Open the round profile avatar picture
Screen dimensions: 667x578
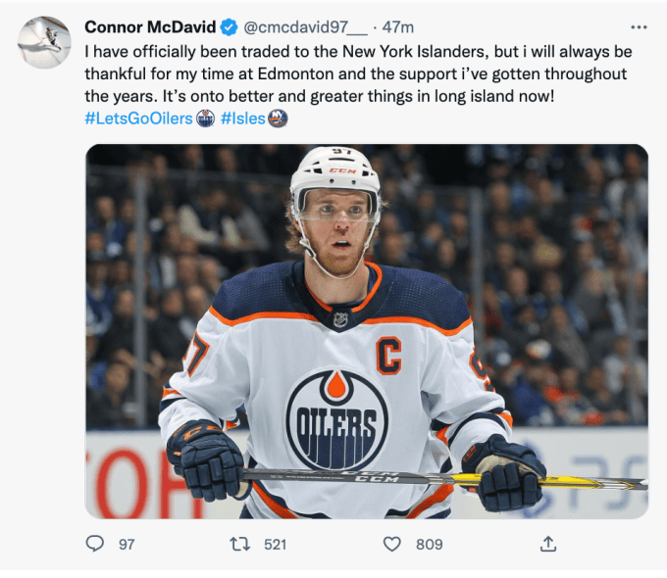coord(44,42)
